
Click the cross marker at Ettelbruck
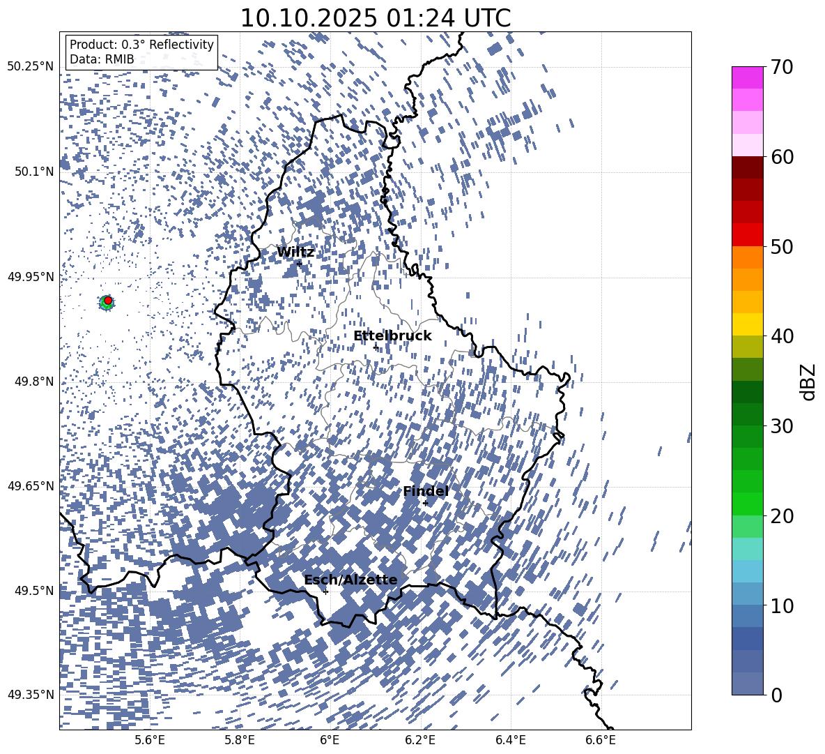pos(376,347)
